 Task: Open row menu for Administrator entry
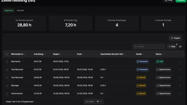(x=180, y=93)
